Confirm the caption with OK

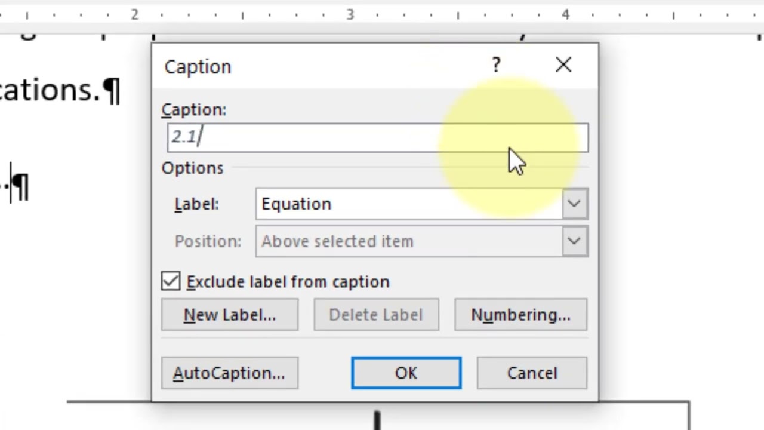point(406,373)
